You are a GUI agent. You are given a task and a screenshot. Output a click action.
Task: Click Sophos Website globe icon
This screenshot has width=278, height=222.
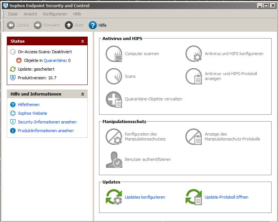13,113
